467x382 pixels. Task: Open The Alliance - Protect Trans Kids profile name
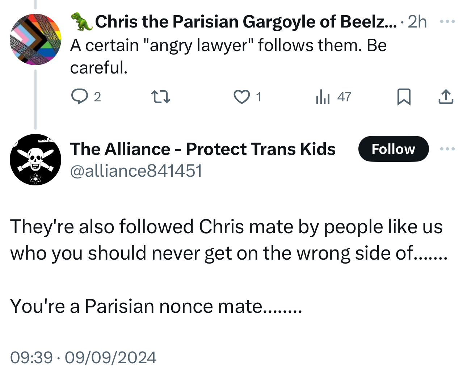203,149
